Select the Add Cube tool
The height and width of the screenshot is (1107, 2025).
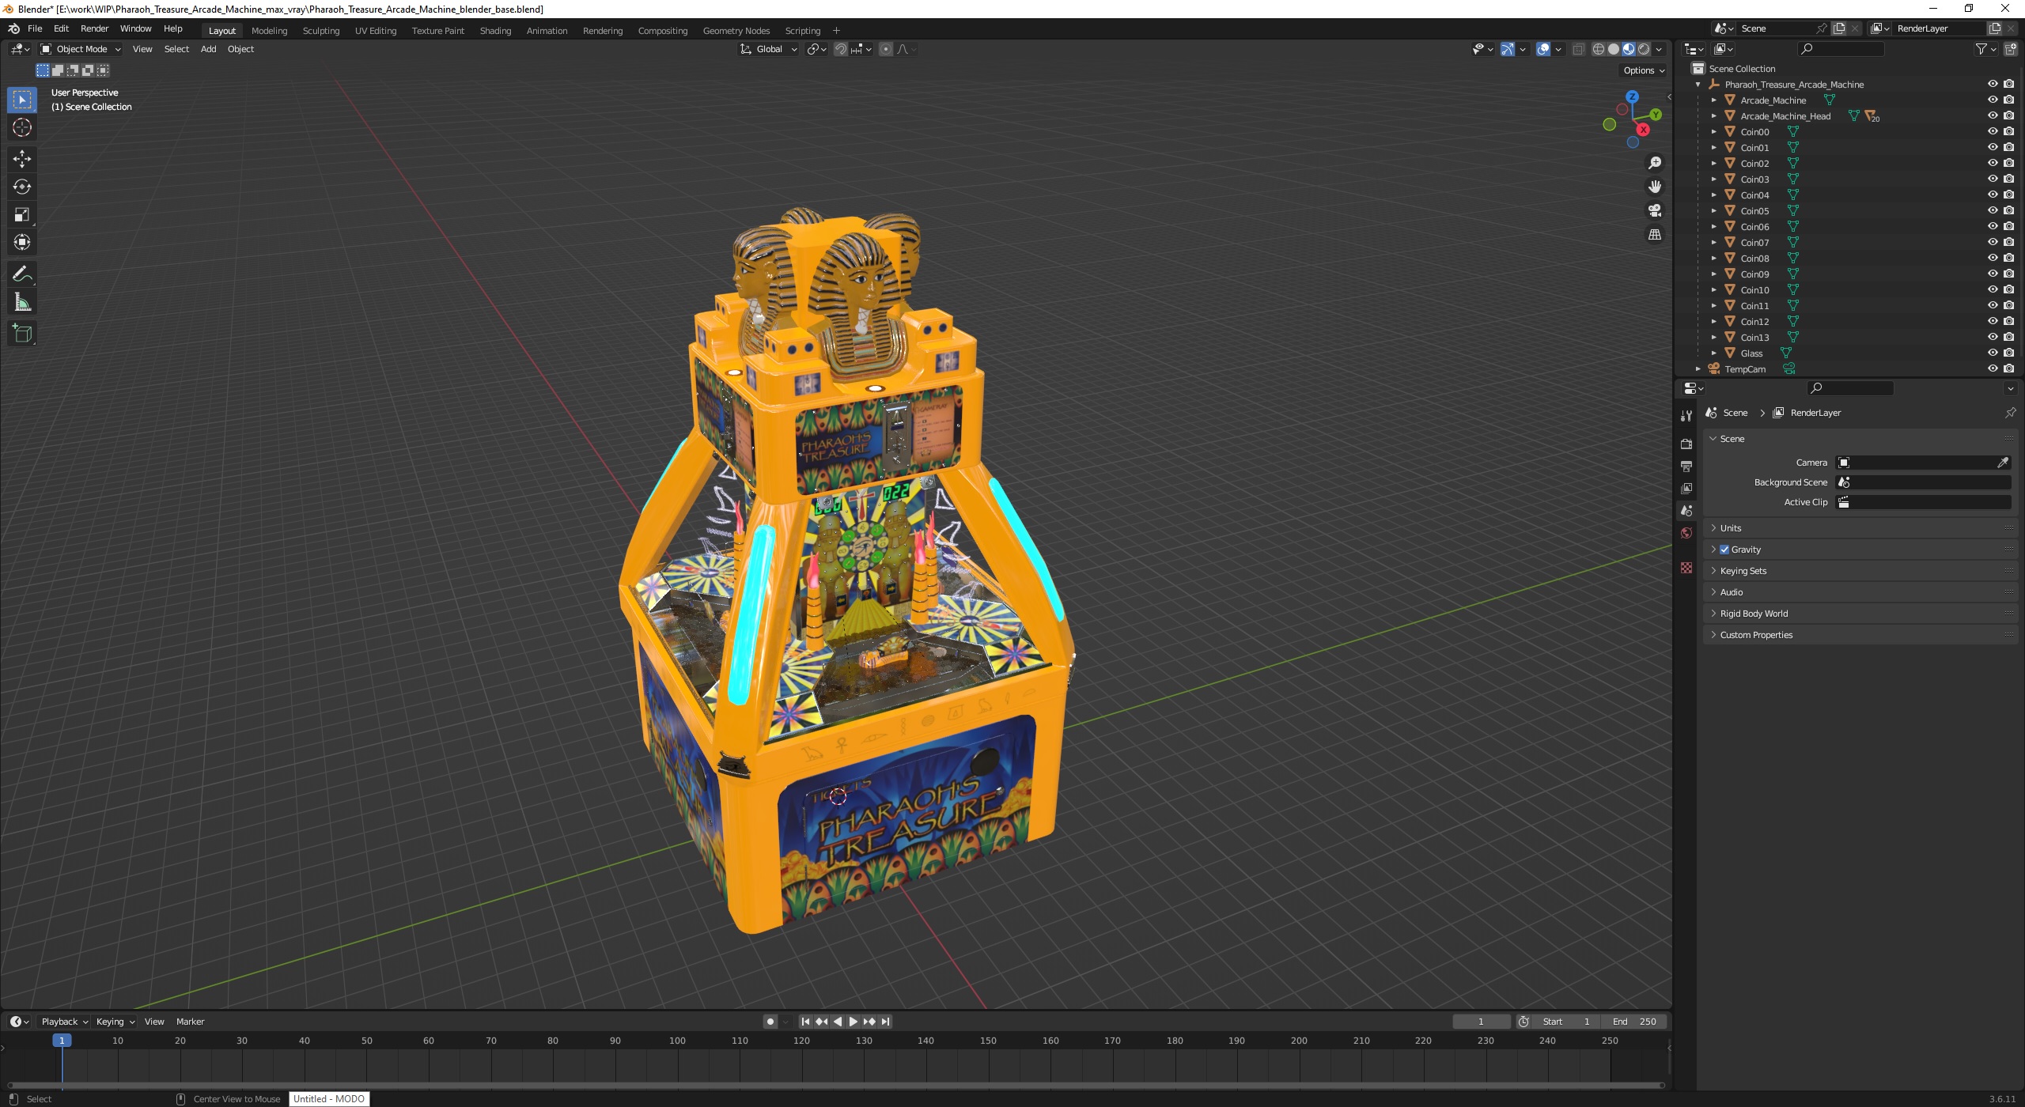pyautogui.click(x=21, y=334)
